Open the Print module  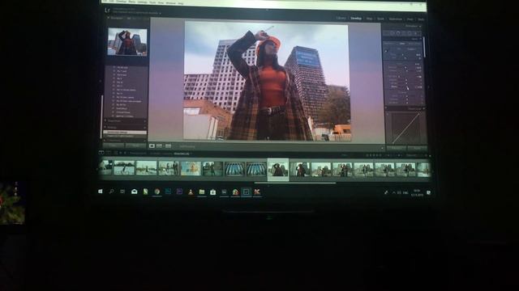pos(410,19)
